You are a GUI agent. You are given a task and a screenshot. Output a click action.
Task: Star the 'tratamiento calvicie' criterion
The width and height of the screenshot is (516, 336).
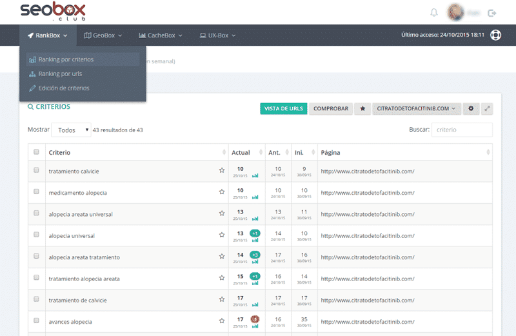pyautogui.click(x=222, y=170)
